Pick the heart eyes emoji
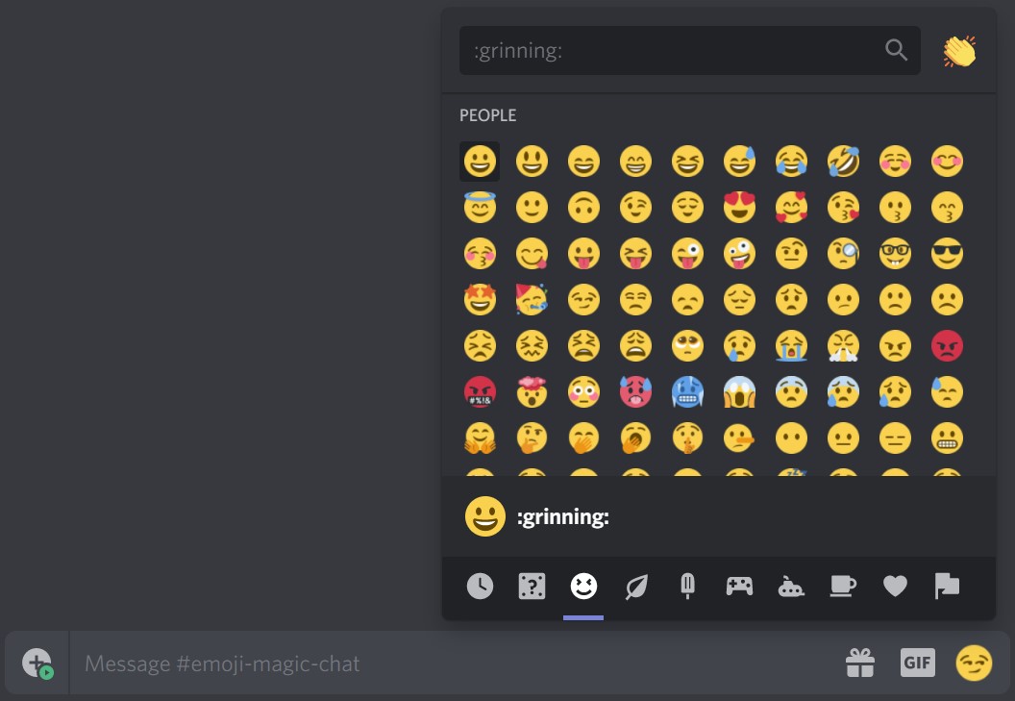The image size is (1015, 701). tap(739, 208)
